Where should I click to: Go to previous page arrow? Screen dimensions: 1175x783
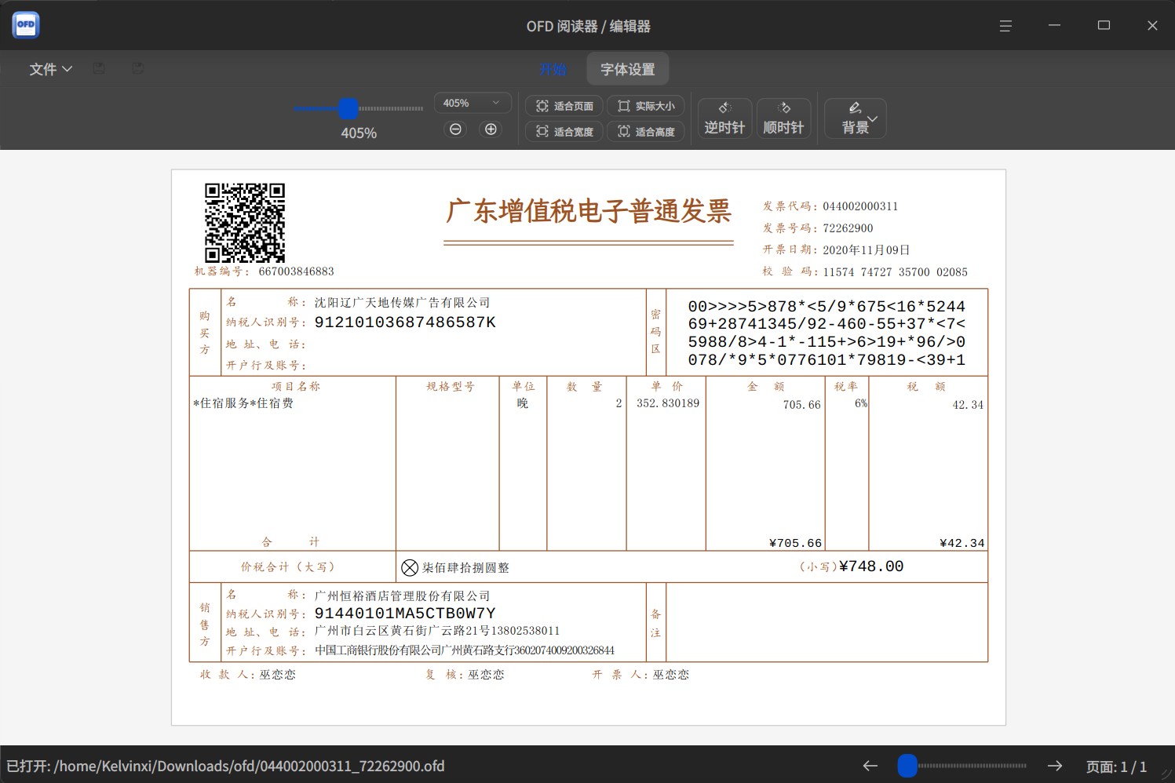point(870,766)
